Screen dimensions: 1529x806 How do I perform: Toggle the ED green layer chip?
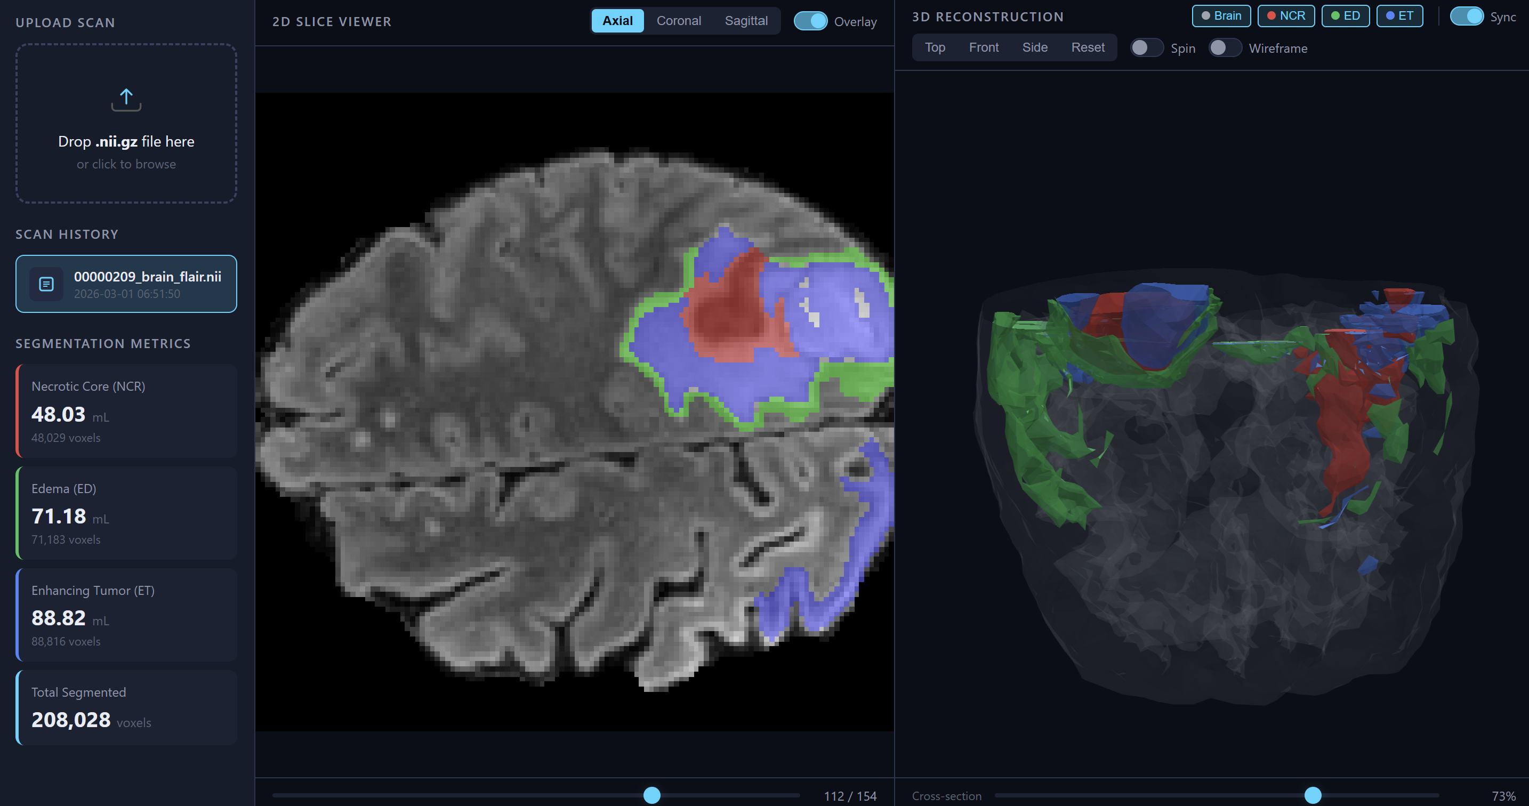click(1345, 16)
